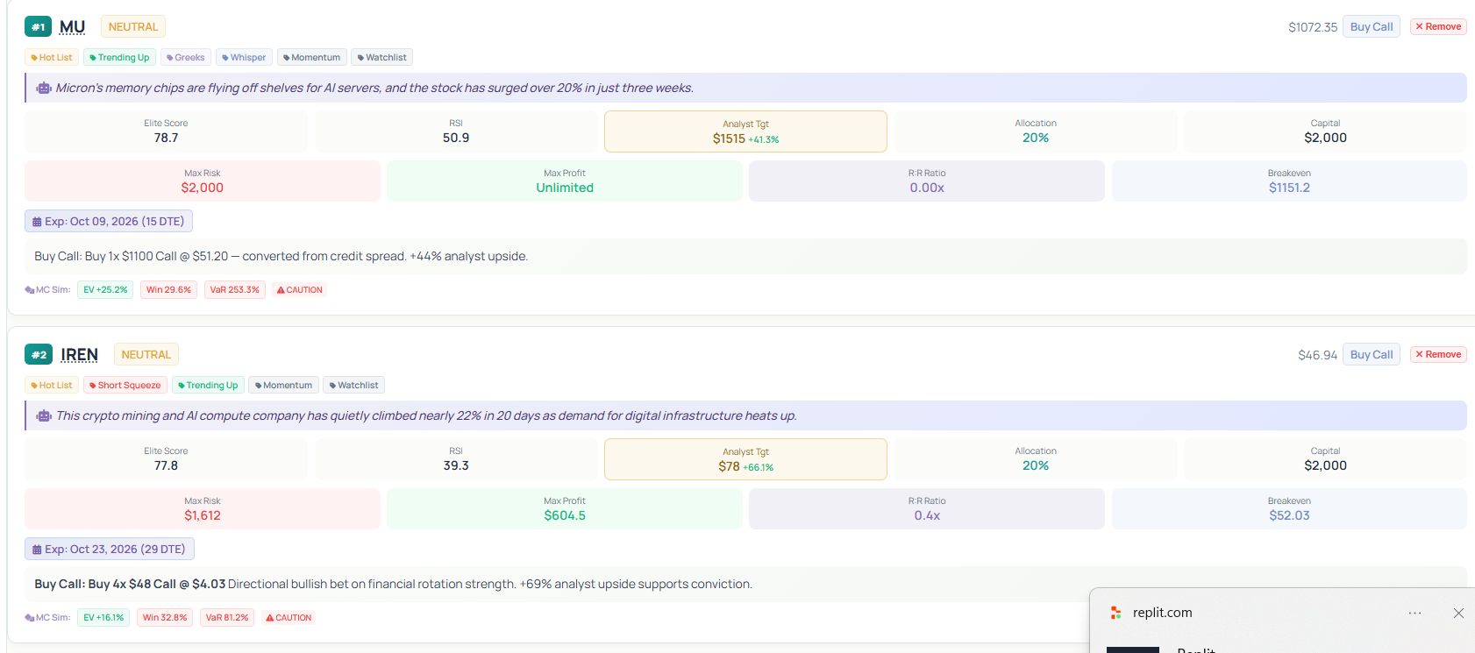Image resolution: width=1475 pixels, height=653 pixels.
Task: Close the replit.com notification popup
Action: (1458, 614)
